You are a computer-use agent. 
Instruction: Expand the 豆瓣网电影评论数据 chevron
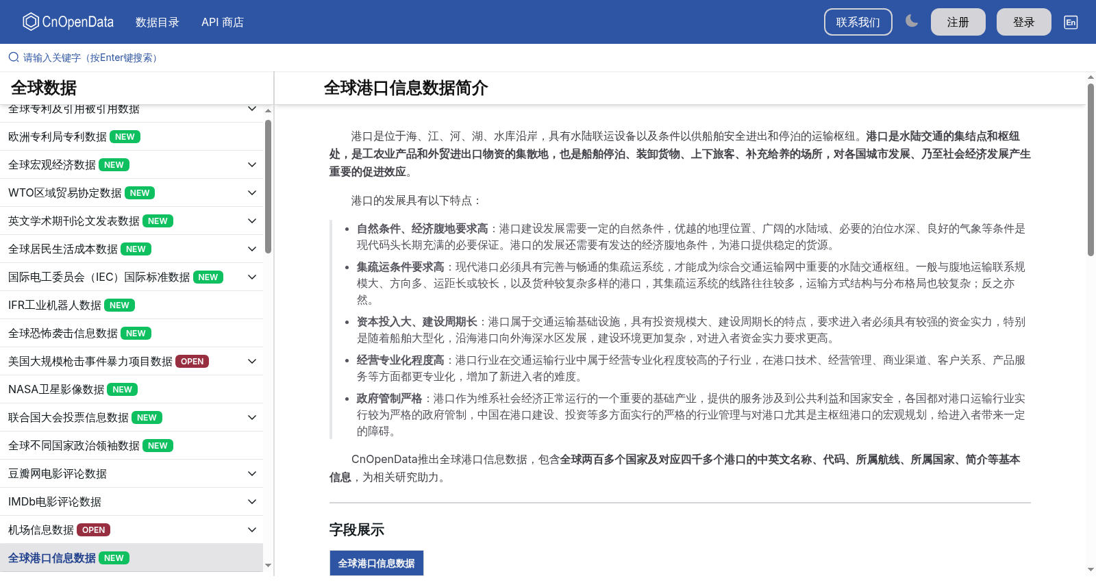coord(252,473)
